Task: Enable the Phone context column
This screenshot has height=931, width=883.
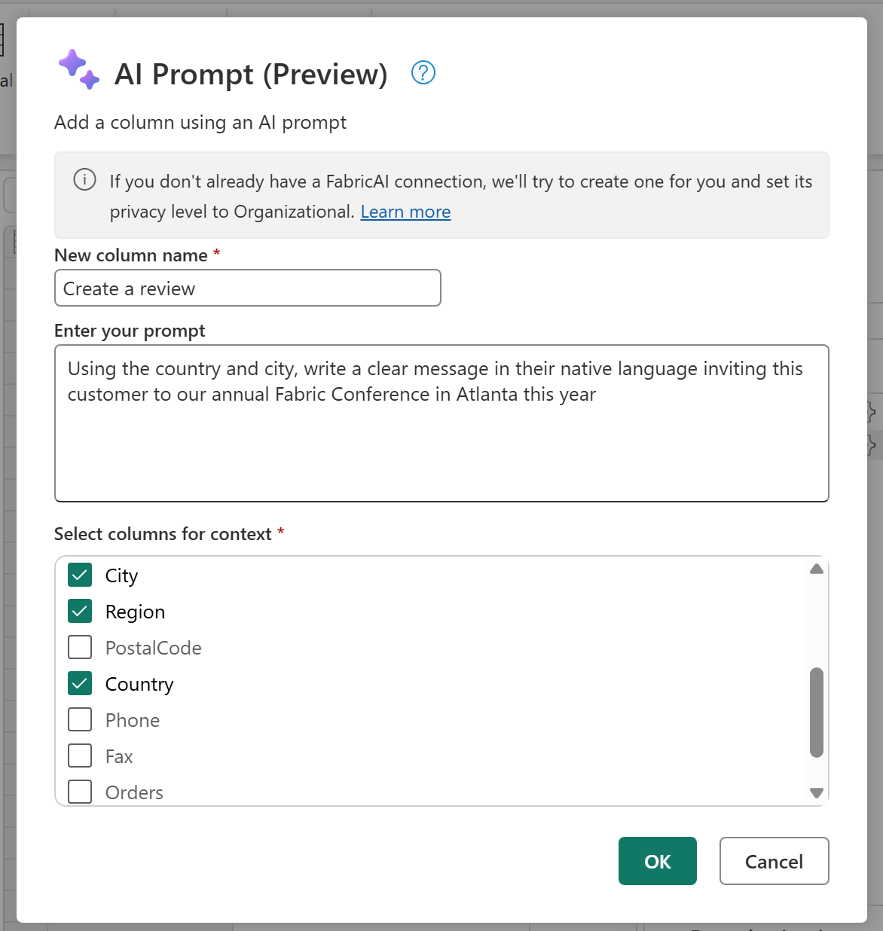Action: click(x=79, y=719)
